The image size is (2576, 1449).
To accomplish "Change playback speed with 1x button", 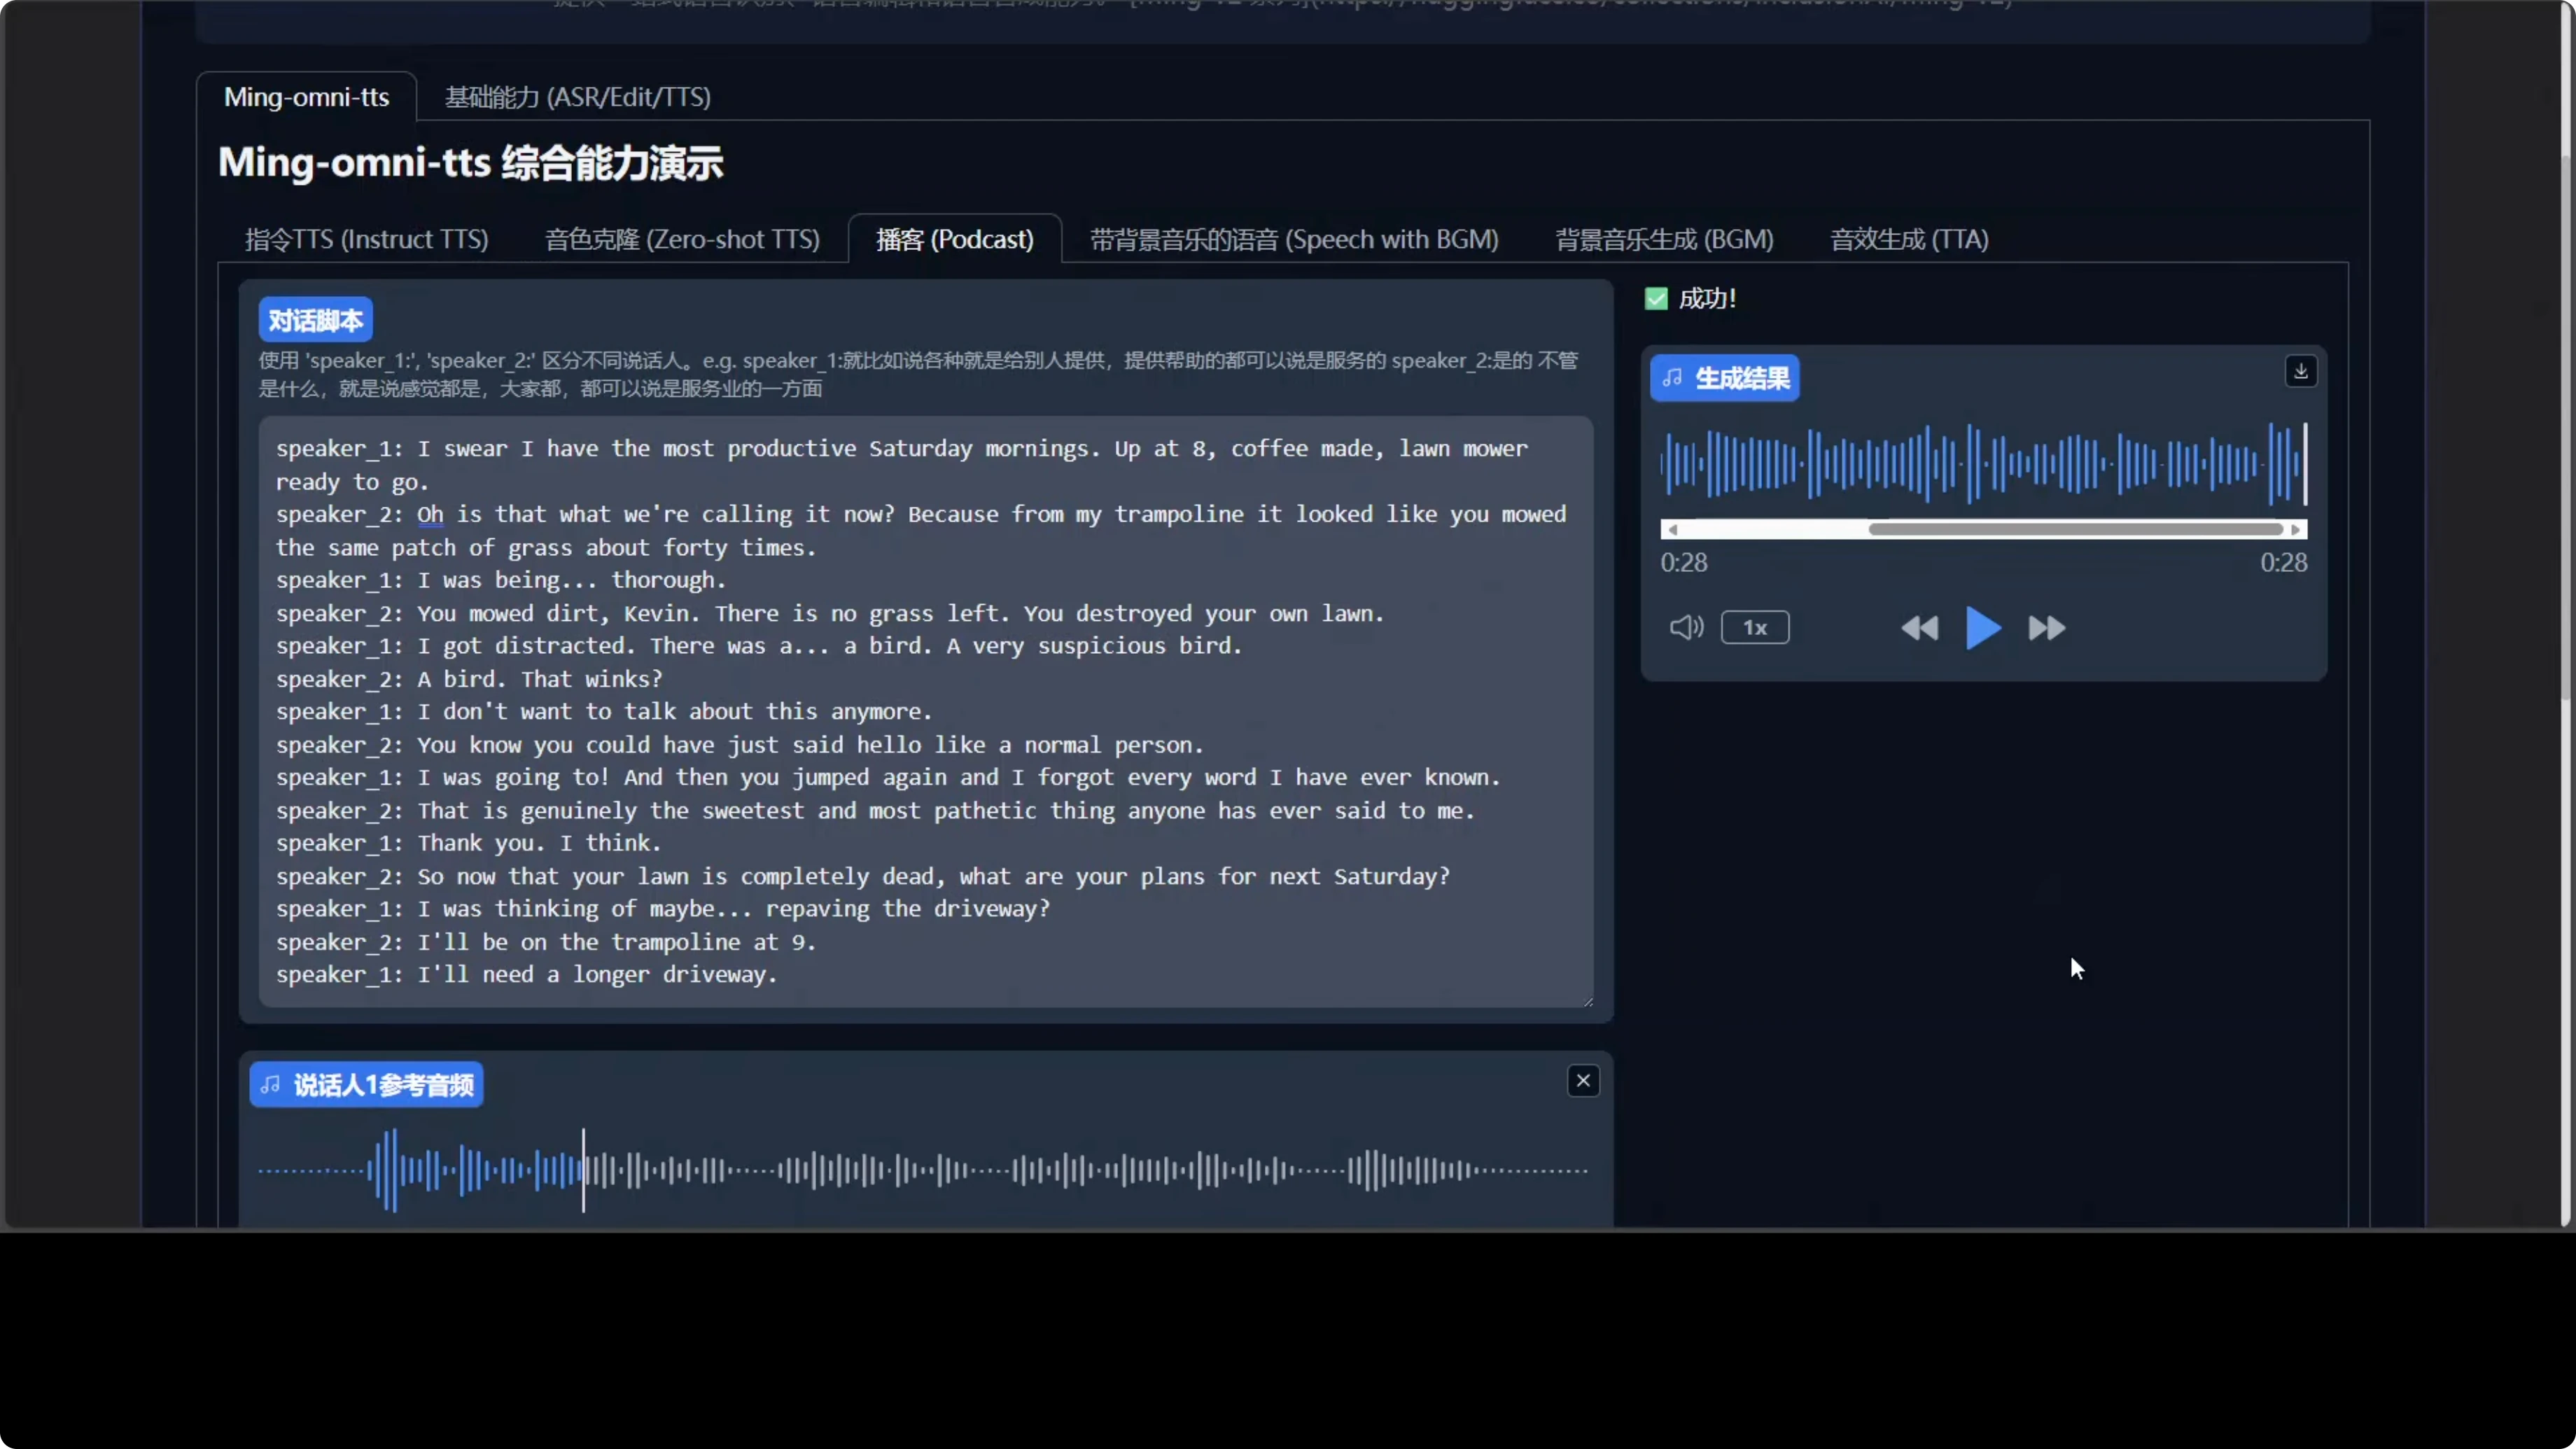I will (1756, 627).
